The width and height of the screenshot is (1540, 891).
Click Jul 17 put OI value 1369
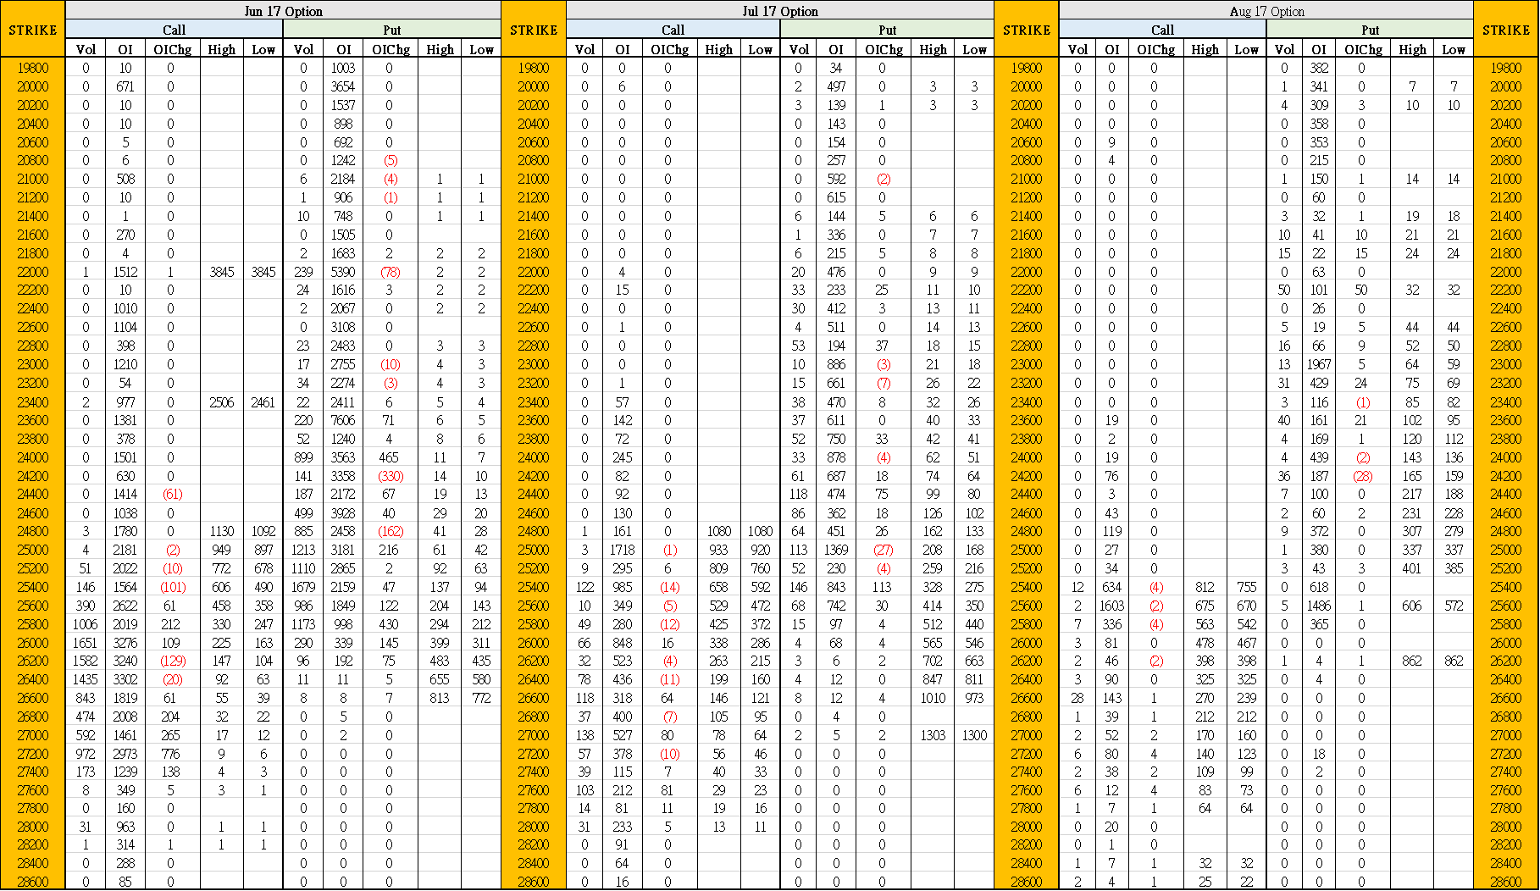836,550
